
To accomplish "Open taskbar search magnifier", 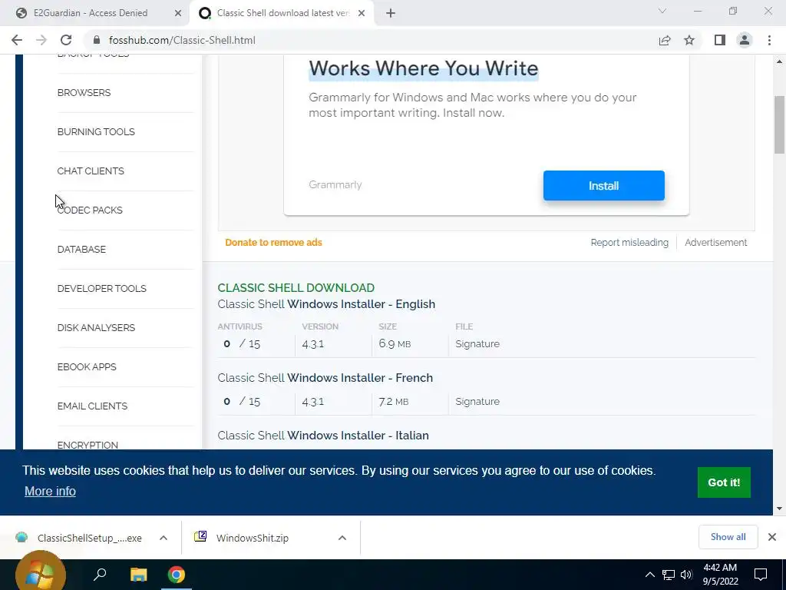I will pyautogui.click(x=100, y=575).
